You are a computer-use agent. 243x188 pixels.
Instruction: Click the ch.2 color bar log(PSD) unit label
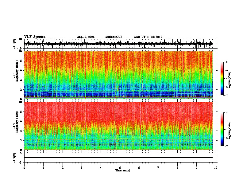click(x=230, y=131)
